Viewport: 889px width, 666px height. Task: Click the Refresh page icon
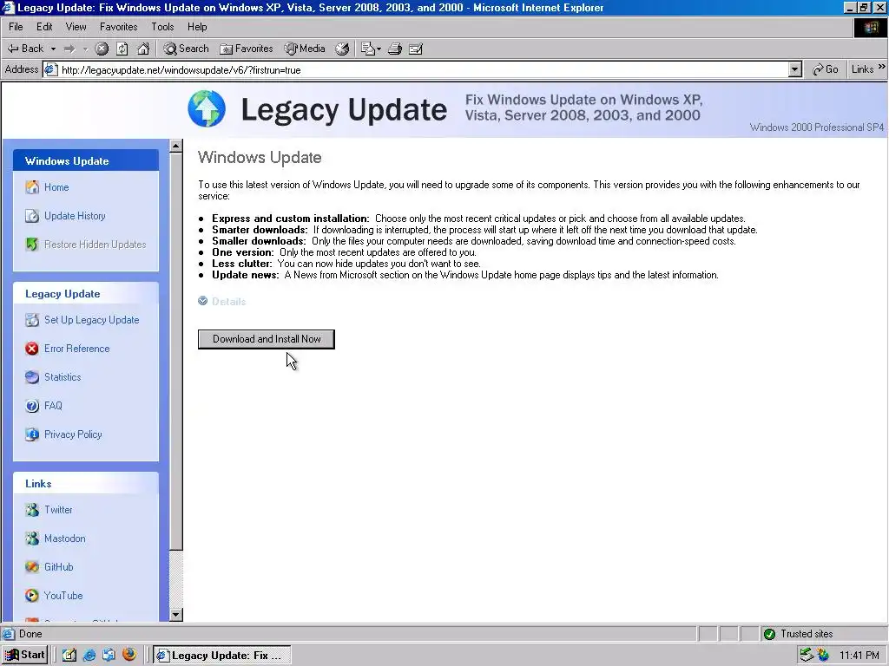point(122,49)
